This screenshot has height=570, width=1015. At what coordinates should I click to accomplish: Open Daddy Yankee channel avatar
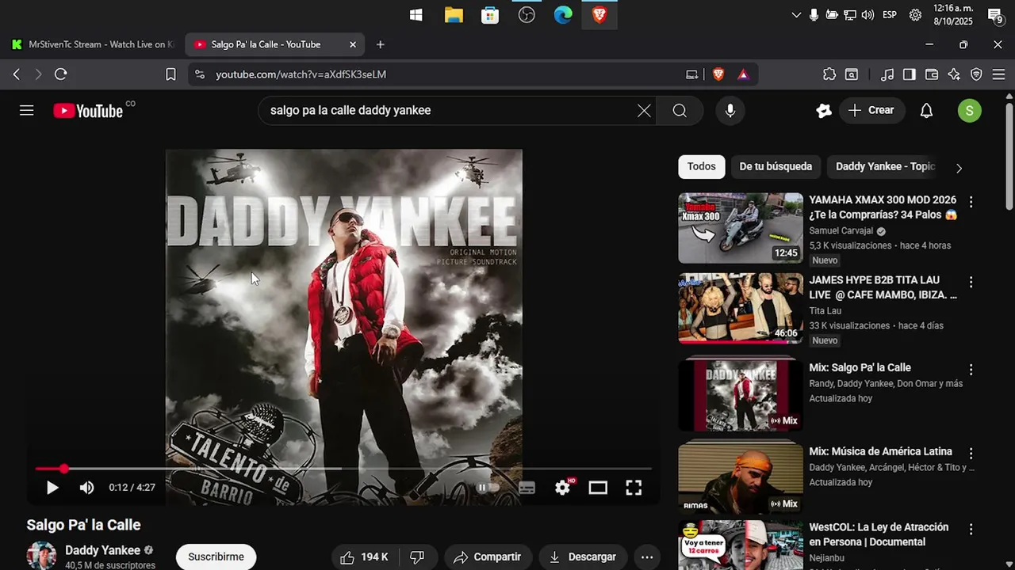(x=41, y=556)
